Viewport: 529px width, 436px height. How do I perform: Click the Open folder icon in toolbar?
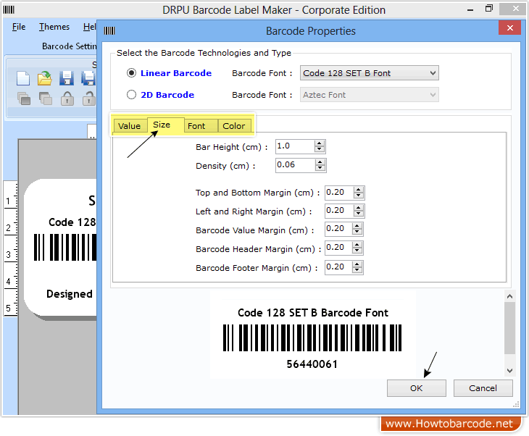point(44,78)
